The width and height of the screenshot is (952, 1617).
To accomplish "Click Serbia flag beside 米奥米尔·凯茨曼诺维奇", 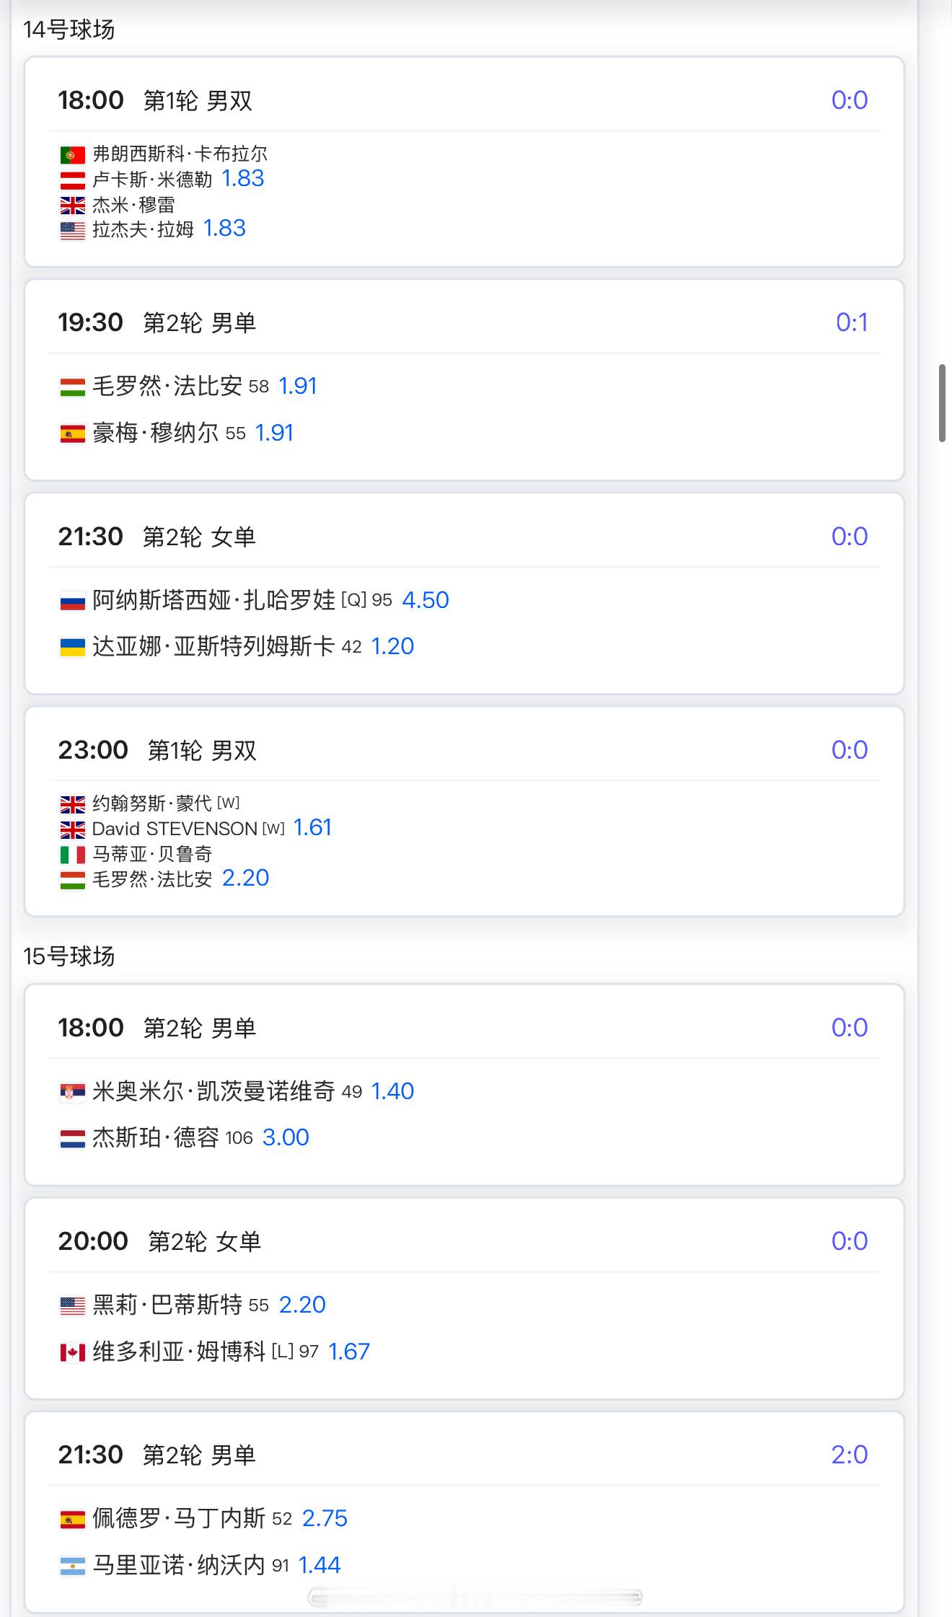I will [73, 1092].
